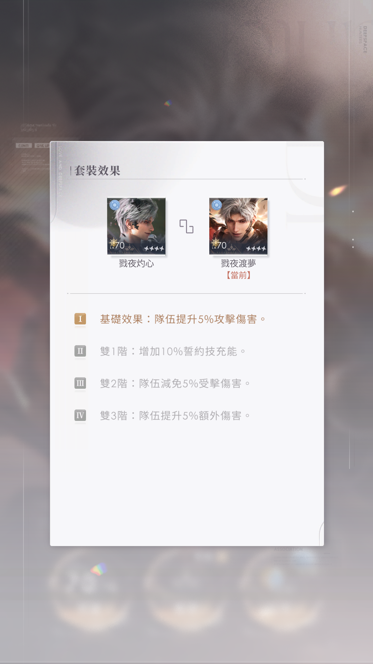This screenshot has height=664, width=373.
Task: Click the 套裝效果 panel title
Action: [97, 170]
